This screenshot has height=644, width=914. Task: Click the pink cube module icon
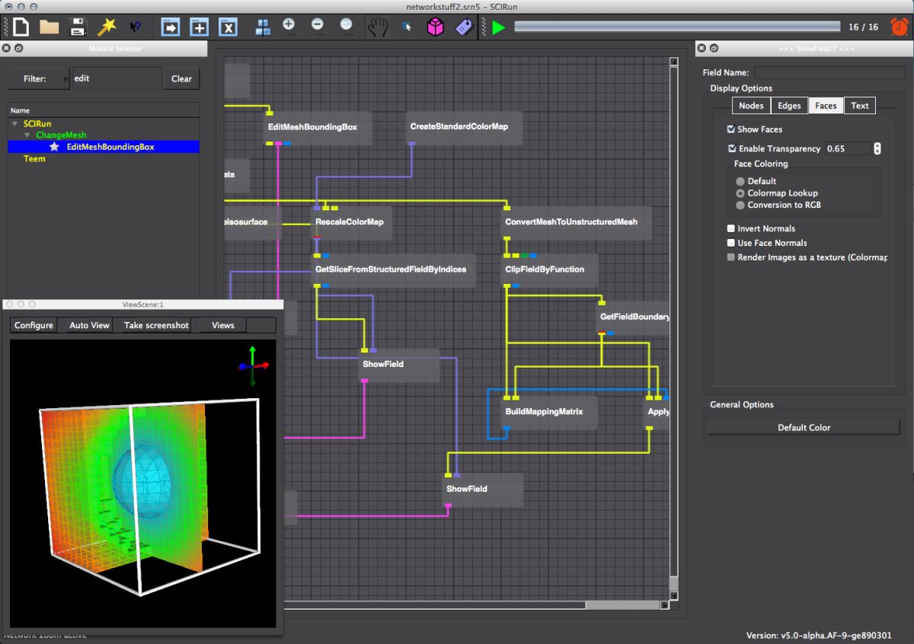click(435, 27)
